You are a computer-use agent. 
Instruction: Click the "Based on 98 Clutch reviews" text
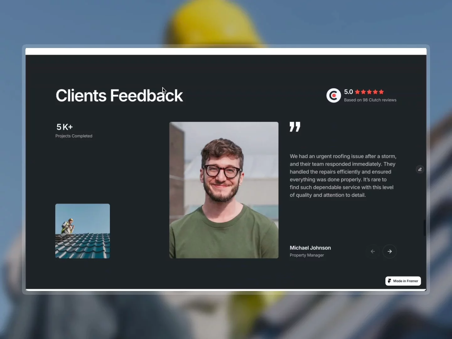[x=370, y=100]
